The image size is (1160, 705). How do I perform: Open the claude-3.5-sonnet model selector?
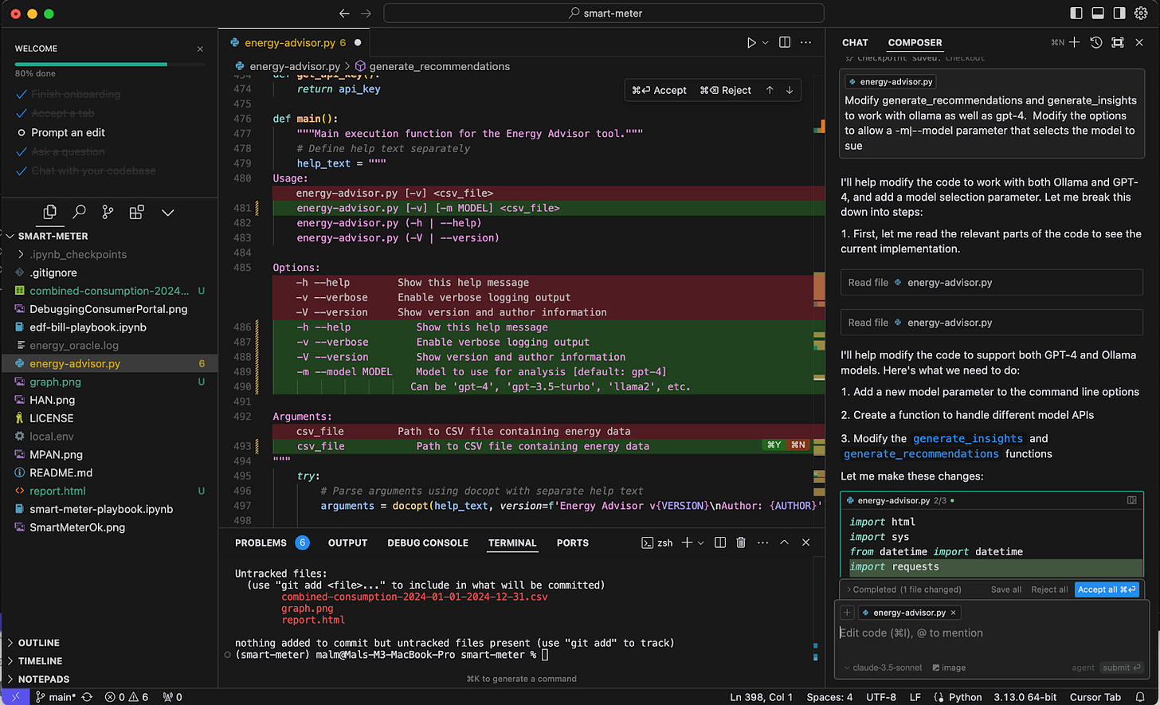[x=882, y=668]
